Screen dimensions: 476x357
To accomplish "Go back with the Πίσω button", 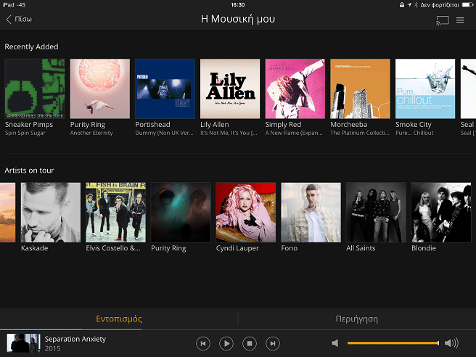I will pyautogui.click(x=19, y=20).
